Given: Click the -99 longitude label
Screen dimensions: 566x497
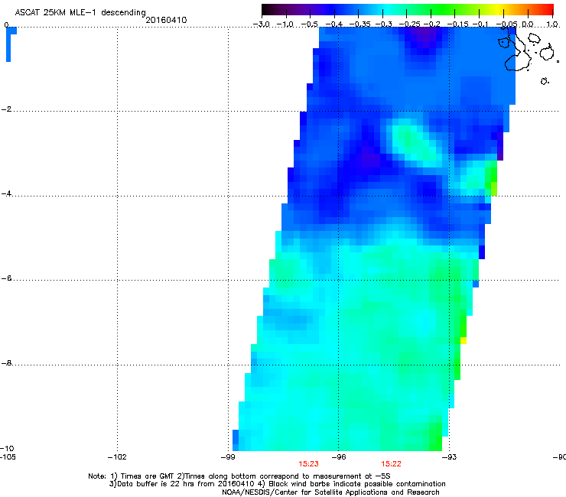Looking at the screenshot, I should coord(228,457).
